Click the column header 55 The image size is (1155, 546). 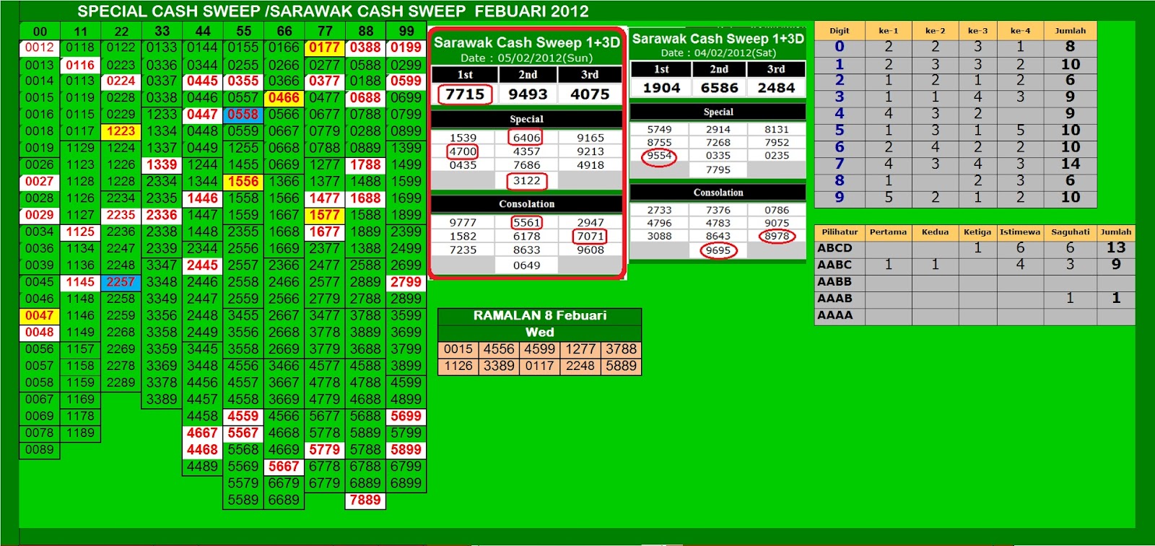[243, 32]
